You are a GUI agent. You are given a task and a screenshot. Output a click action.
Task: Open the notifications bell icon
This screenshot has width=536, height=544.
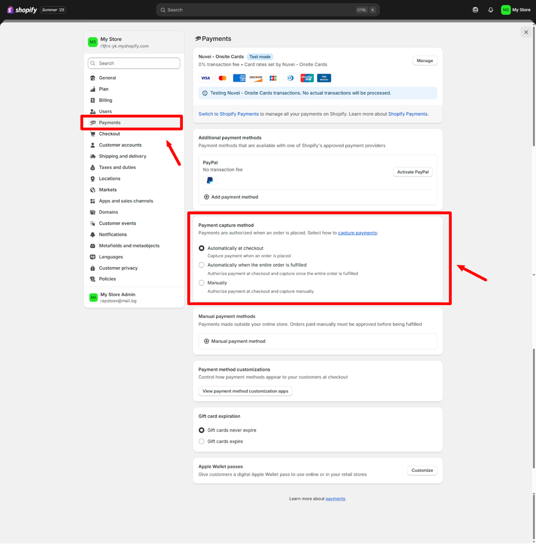(491, 10)
